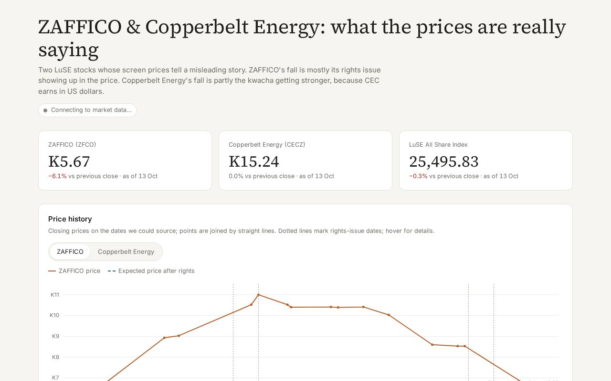Click the Connecting to market data status pill

[87, 110]
